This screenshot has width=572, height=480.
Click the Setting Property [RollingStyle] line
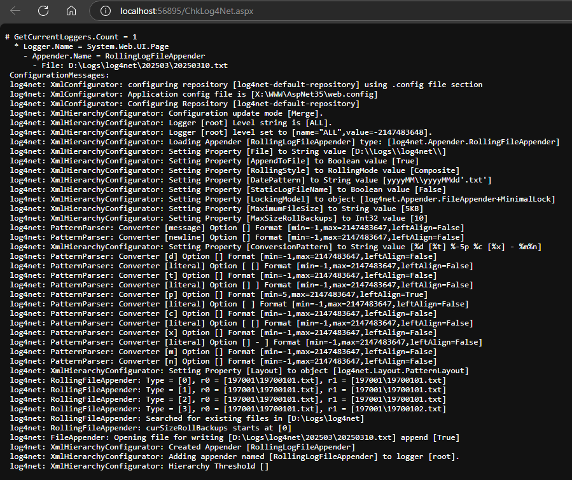[x=234, y=170]
